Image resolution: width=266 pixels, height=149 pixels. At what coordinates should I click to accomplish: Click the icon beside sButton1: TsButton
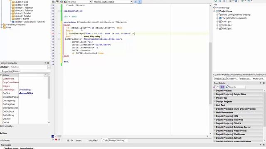click(13, 8)
